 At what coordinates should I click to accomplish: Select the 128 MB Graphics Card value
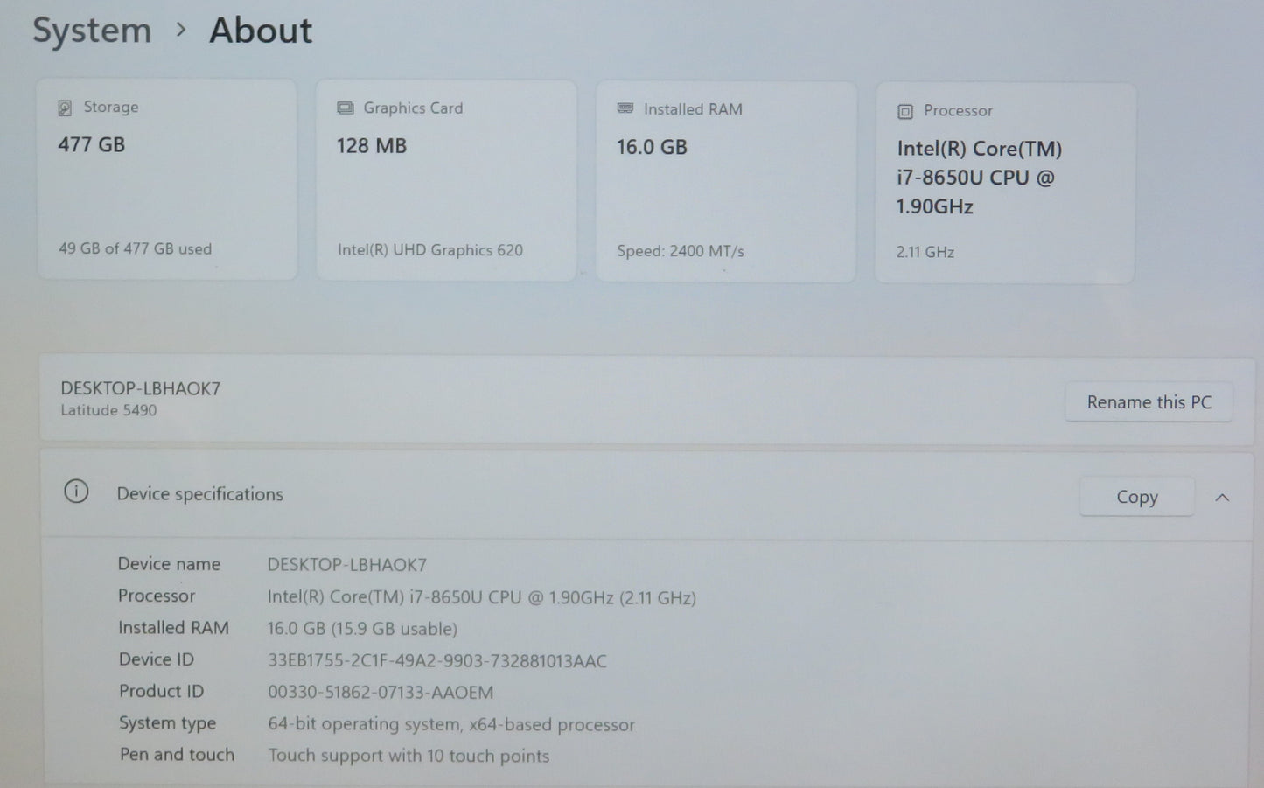[x=372, y=146]
